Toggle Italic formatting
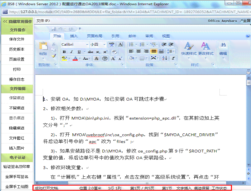 pyautogui.click(x=72, y=52)
